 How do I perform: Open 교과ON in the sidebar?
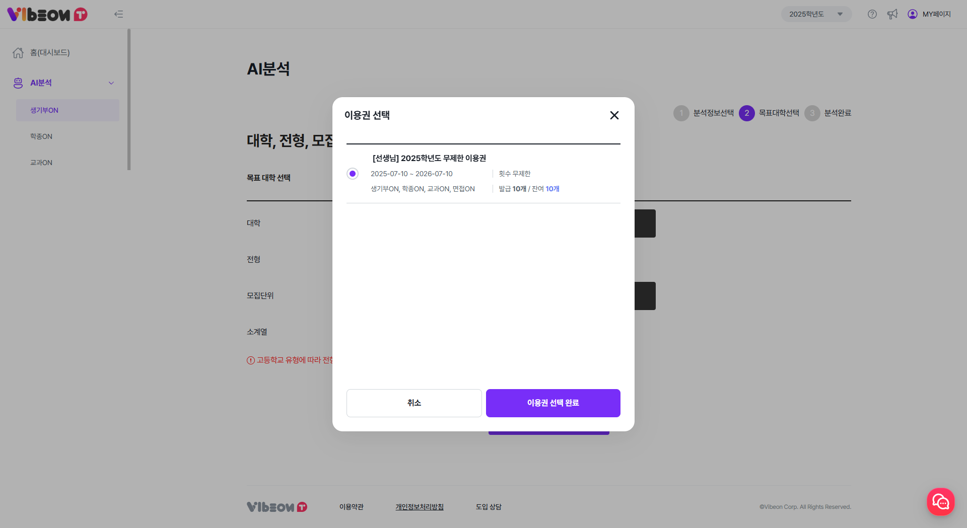click(x=41, y=163)
